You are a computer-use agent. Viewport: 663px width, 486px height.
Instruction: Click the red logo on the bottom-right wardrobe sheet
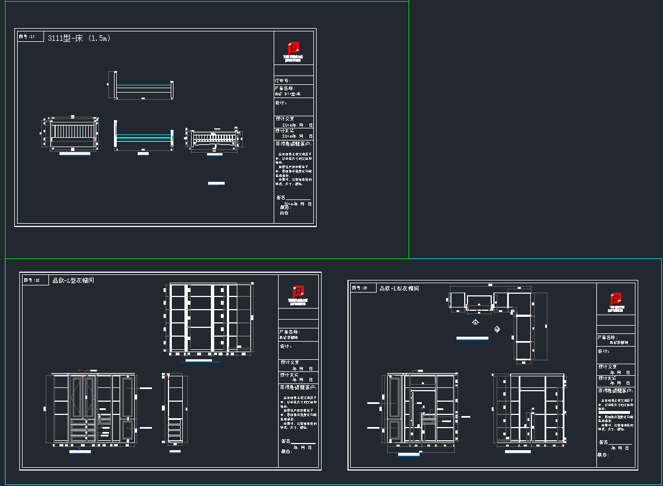616,300
